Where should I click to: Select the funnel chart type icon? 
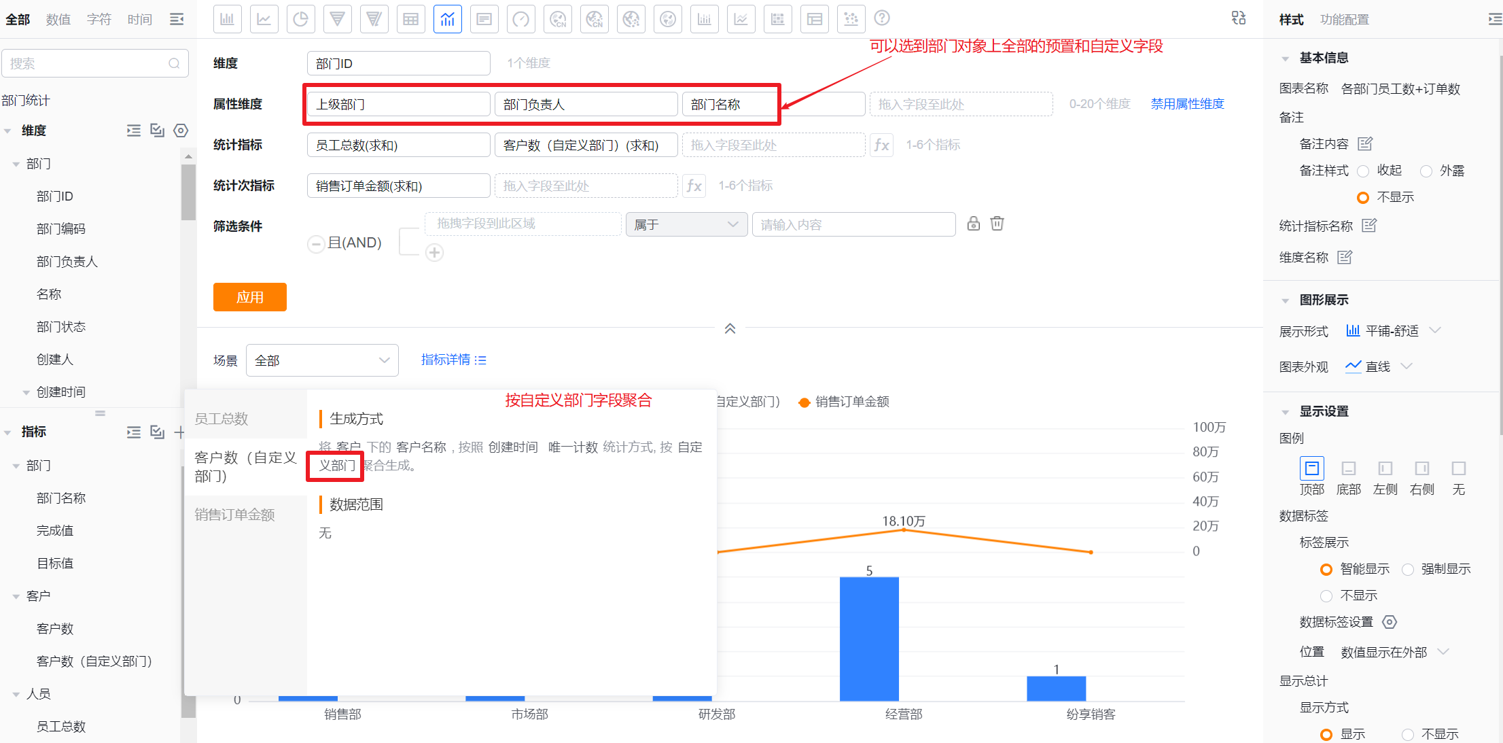pyautogui.click(x=338, y=19)
